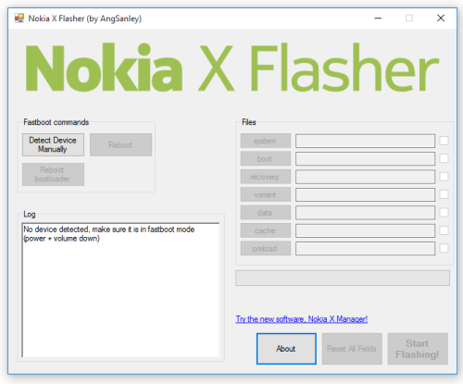This screenshot has height=384, width=463.
Task: Enable the cache file checkbox
Action: [x=444, y=230]
